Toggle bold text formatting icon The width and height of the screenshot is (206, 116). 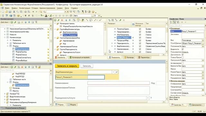pyautogui.click(x=25, y=16)
